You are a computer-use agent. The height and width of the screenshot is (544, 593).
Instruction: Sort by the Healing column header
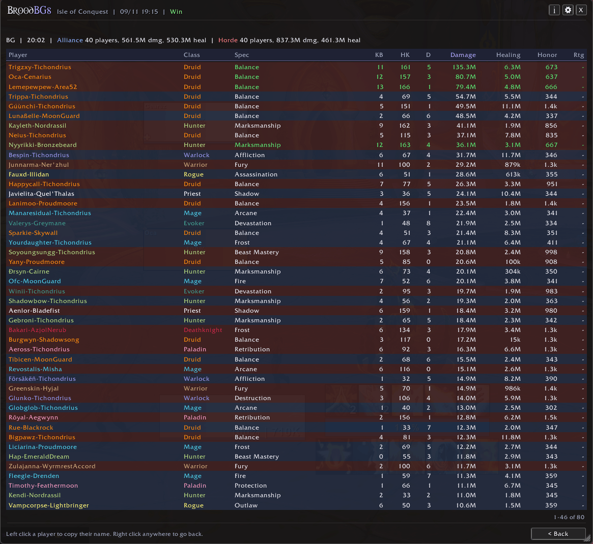(509, 55)
